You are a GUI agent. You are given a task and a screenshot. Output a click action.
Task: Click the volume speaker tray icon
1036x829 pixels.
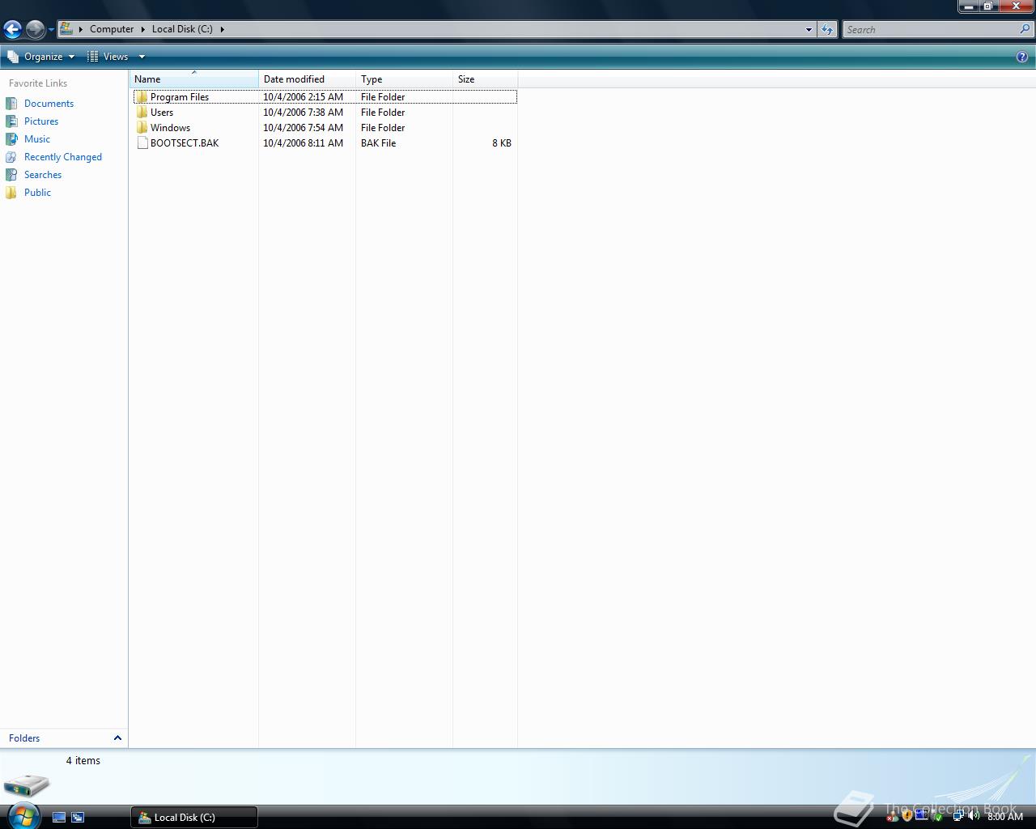click(973, 816)
